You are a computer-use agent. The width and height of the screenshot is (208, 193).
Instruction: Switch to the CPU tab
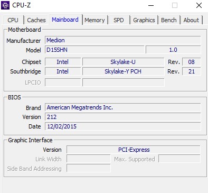(13, 20)
